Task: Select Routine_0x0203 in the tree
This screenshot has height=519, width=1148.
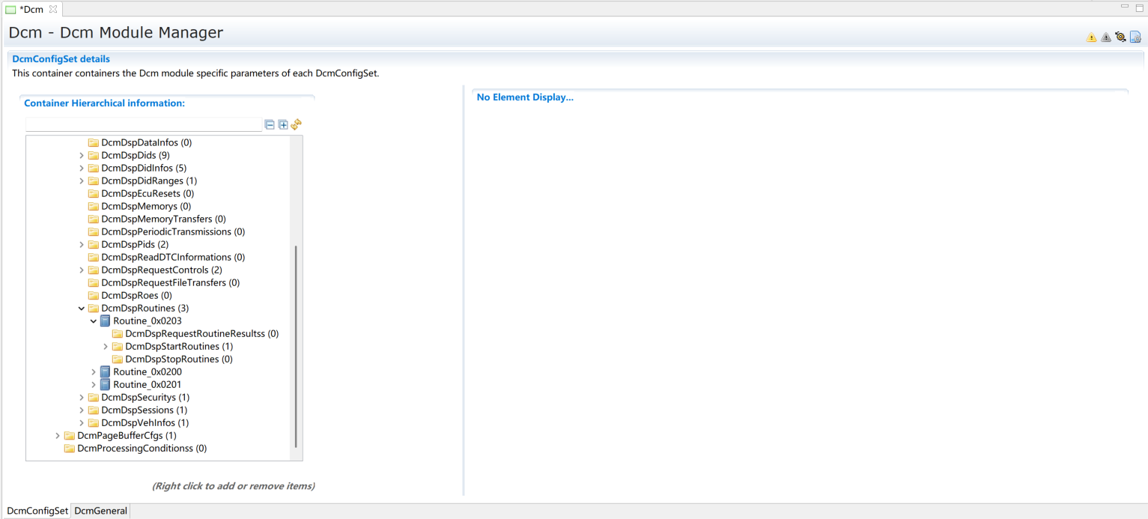Action: (x=147, y=321)
